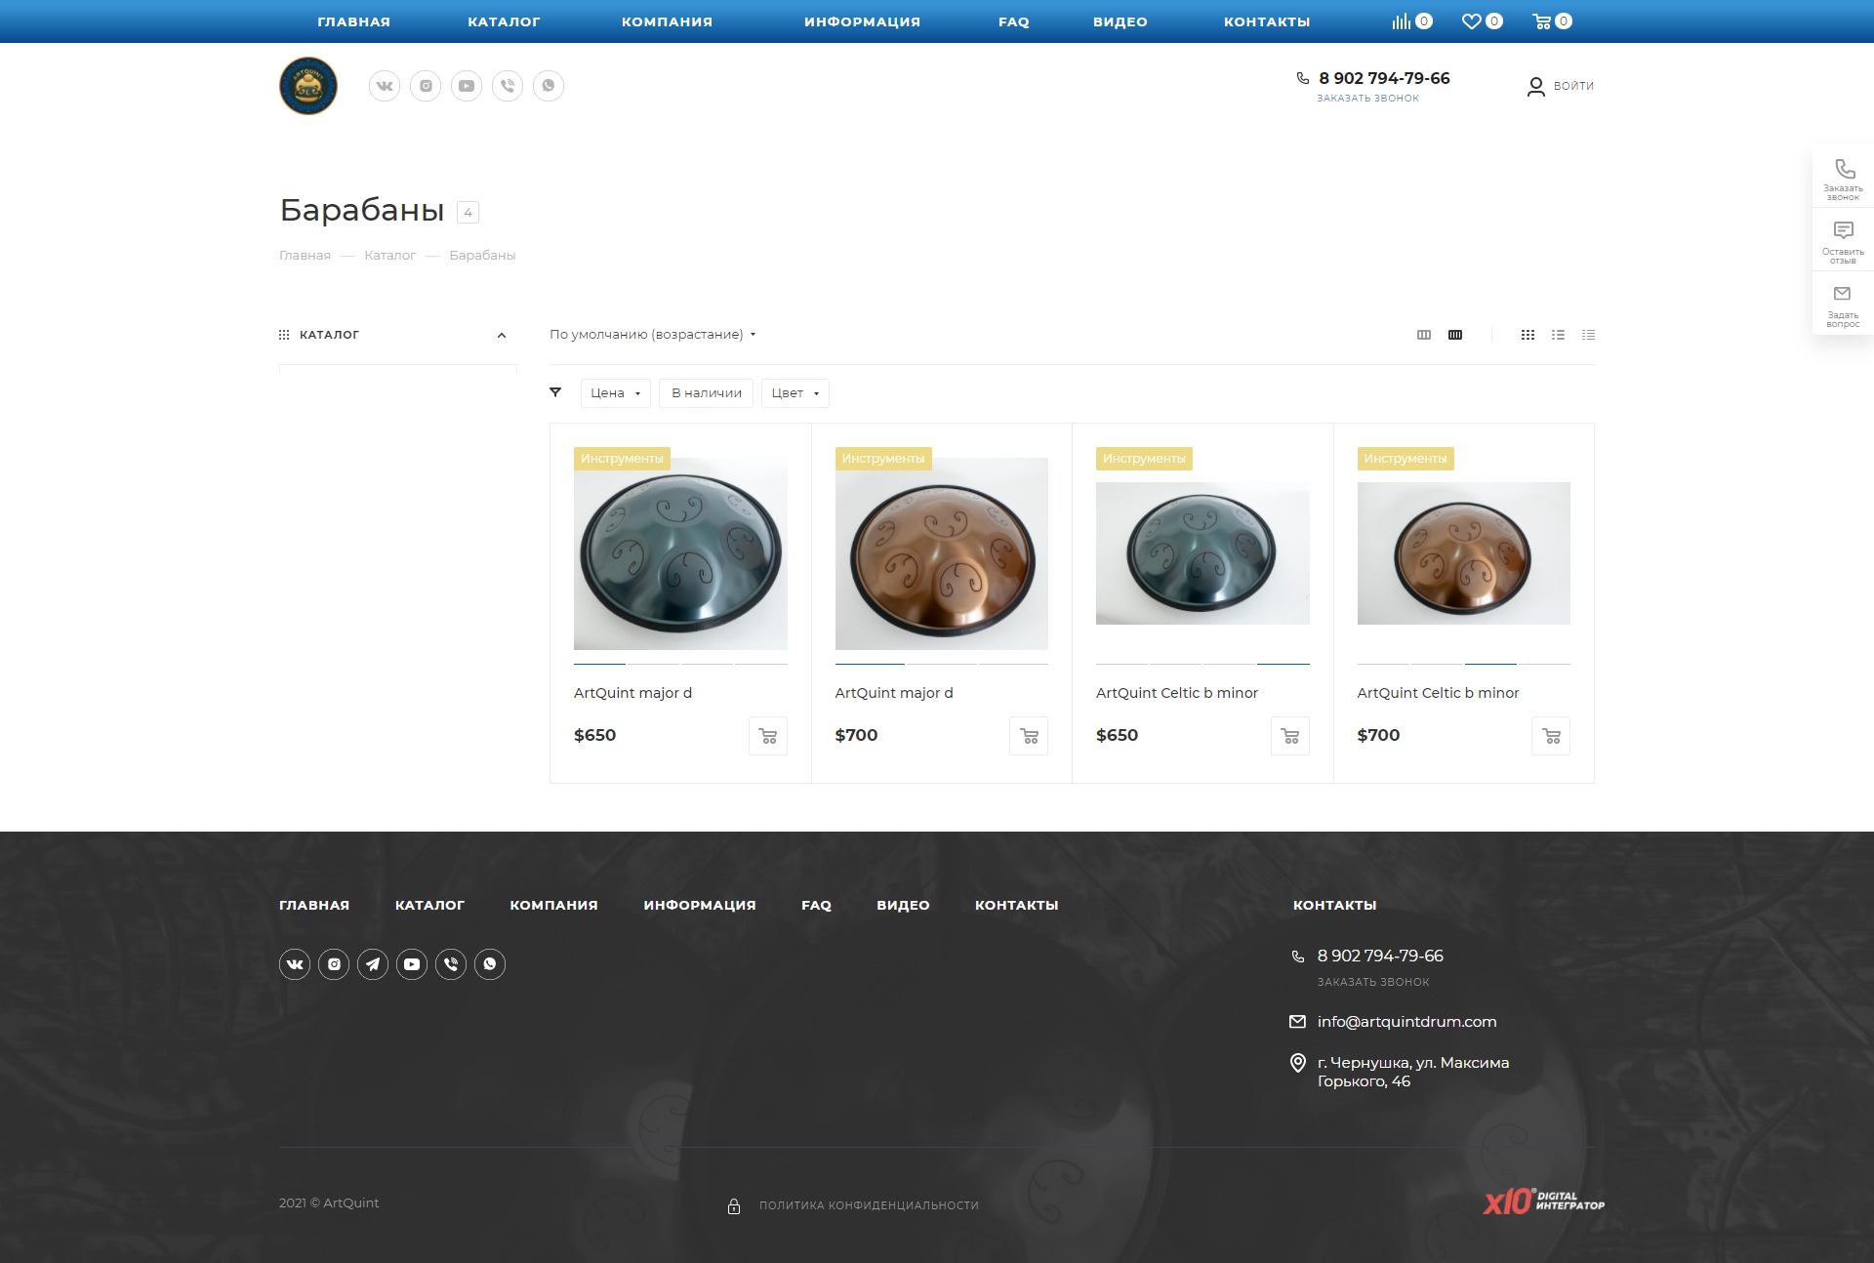Open WhatsApp social link in header
The image size is (1874, 1263).
(549, 86)
